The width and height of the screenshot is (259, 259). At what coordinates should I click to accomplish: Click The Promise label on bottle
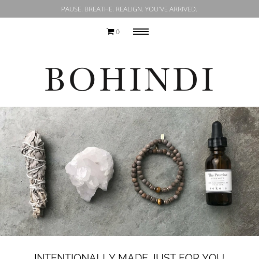click(218, 175)
